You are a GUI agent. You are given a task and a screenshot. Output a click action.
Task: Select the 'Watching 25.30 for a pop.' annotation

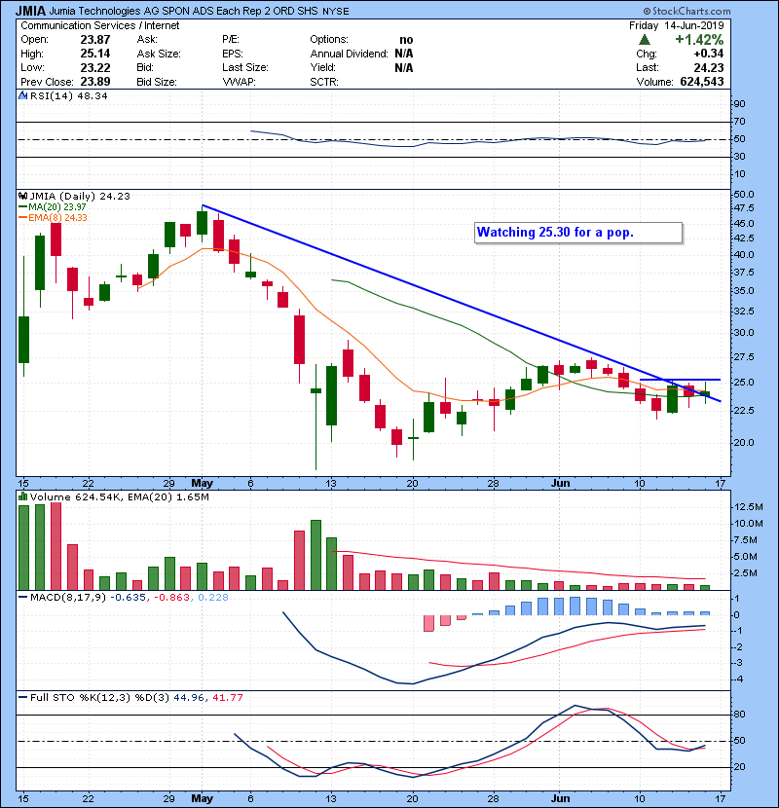pos(578,233)
